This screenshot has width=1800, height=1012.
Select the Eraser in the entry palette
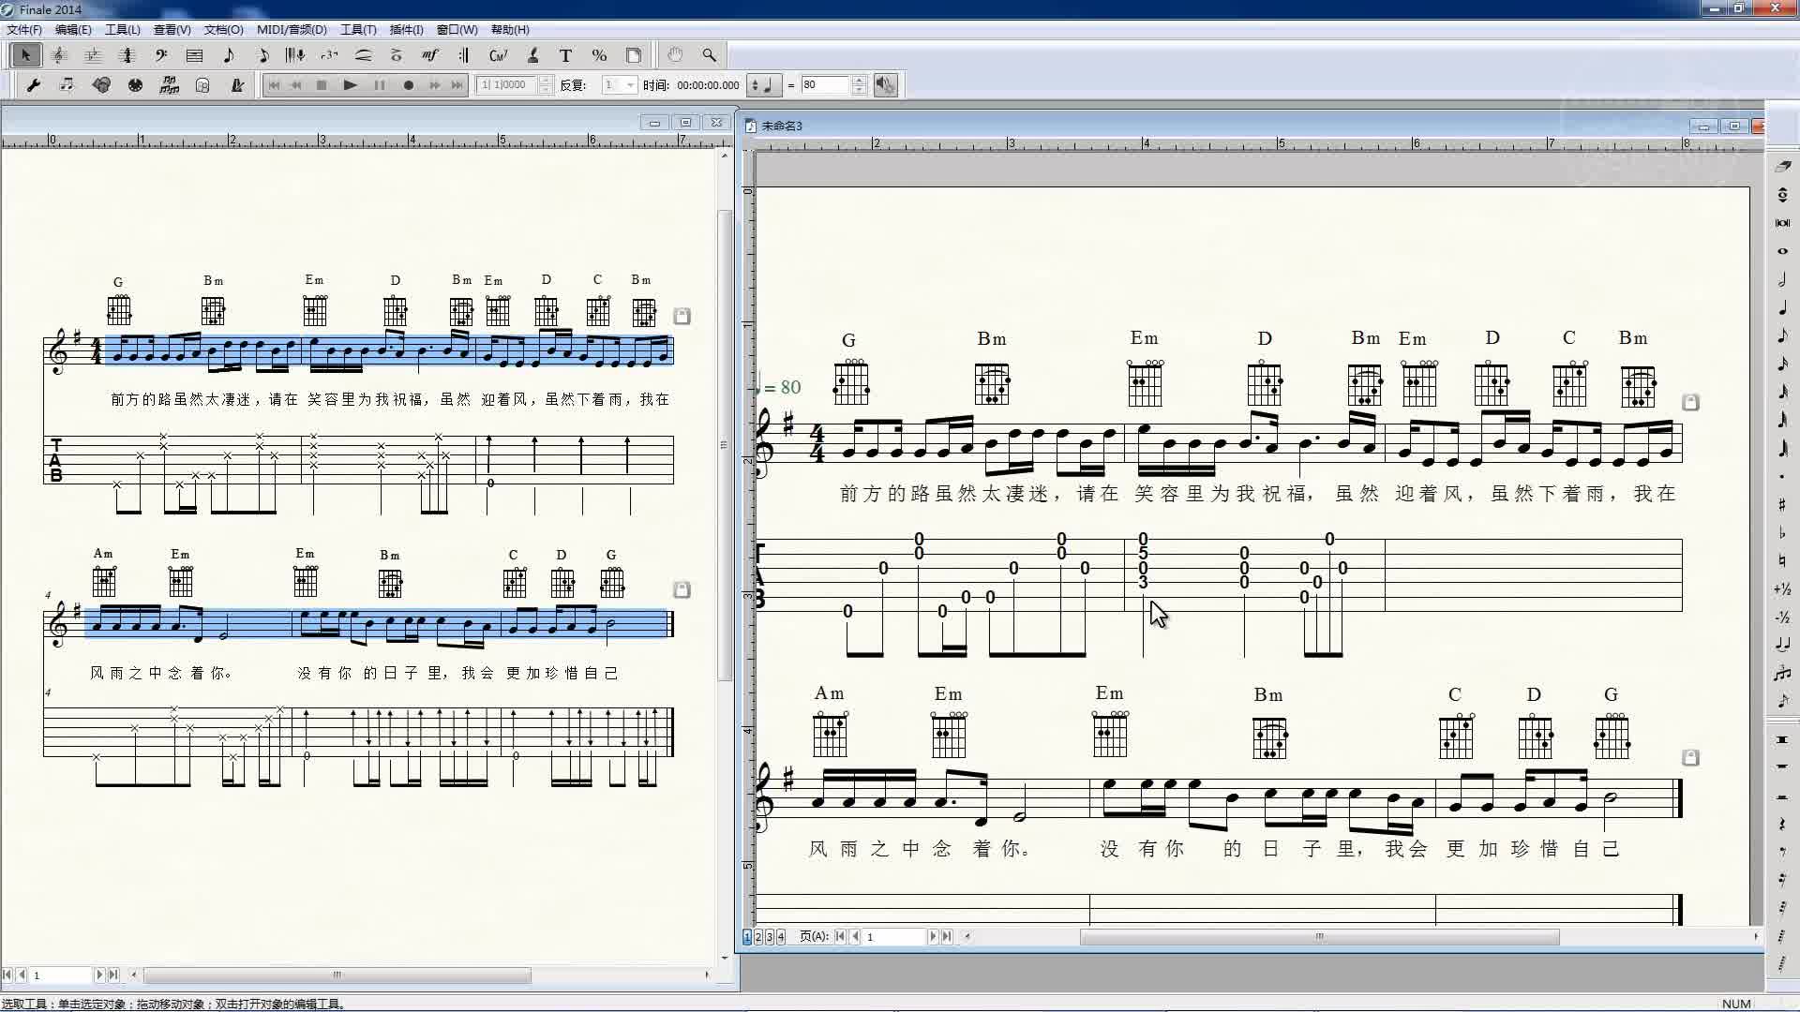click(x=1782, y=166)
